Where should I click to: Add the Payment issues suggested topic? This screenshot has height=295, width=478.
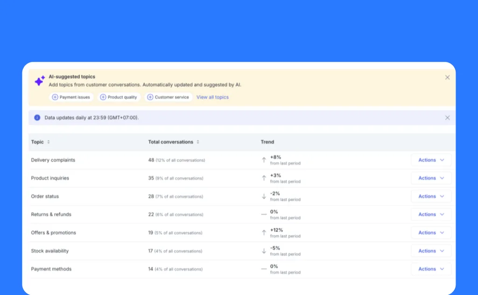tap(71, 97)
